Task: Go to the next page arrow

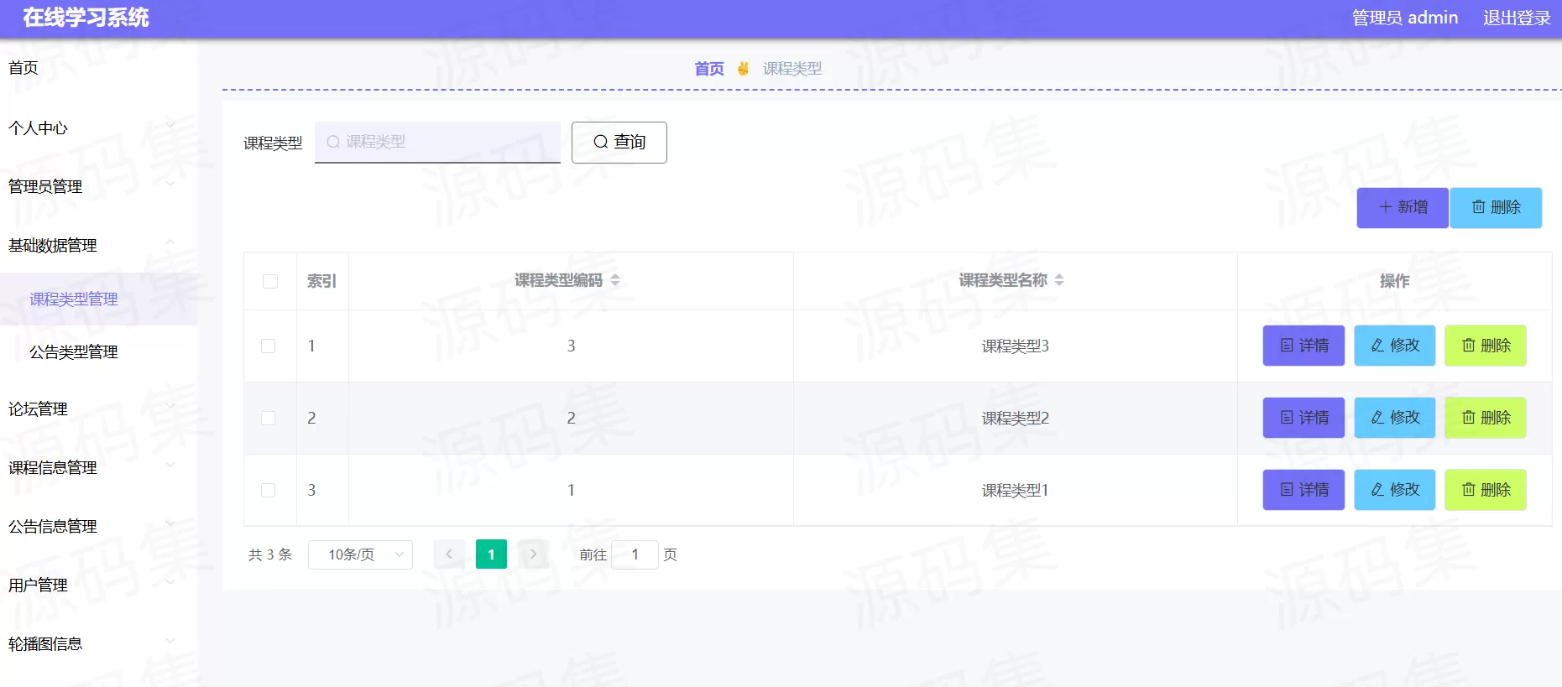Action: click(533, 554)
